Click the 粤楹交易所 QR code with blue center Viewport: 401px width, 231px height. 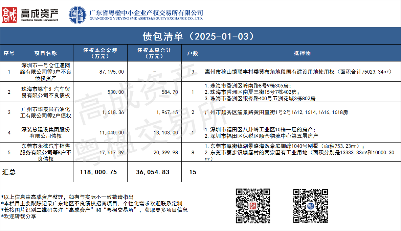310,206
